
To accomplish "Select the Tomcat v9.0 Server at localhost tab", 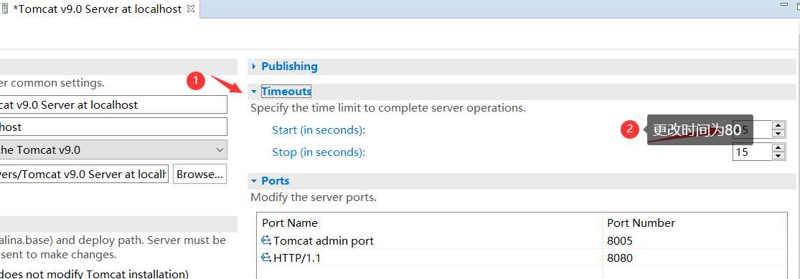I will (x=97, y=9).
